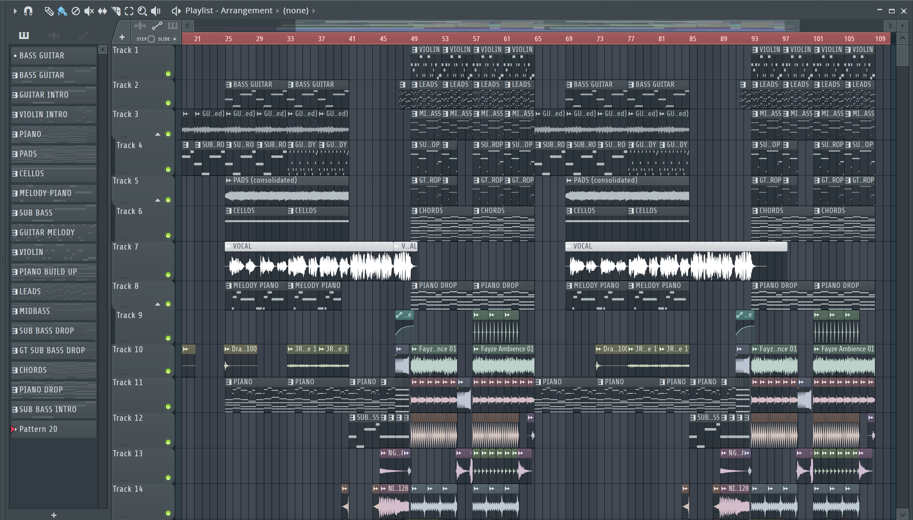Mute Track 14 with its green light
Image resolution: width=913 pixels, height=520 pixels.
coord(168,513)
